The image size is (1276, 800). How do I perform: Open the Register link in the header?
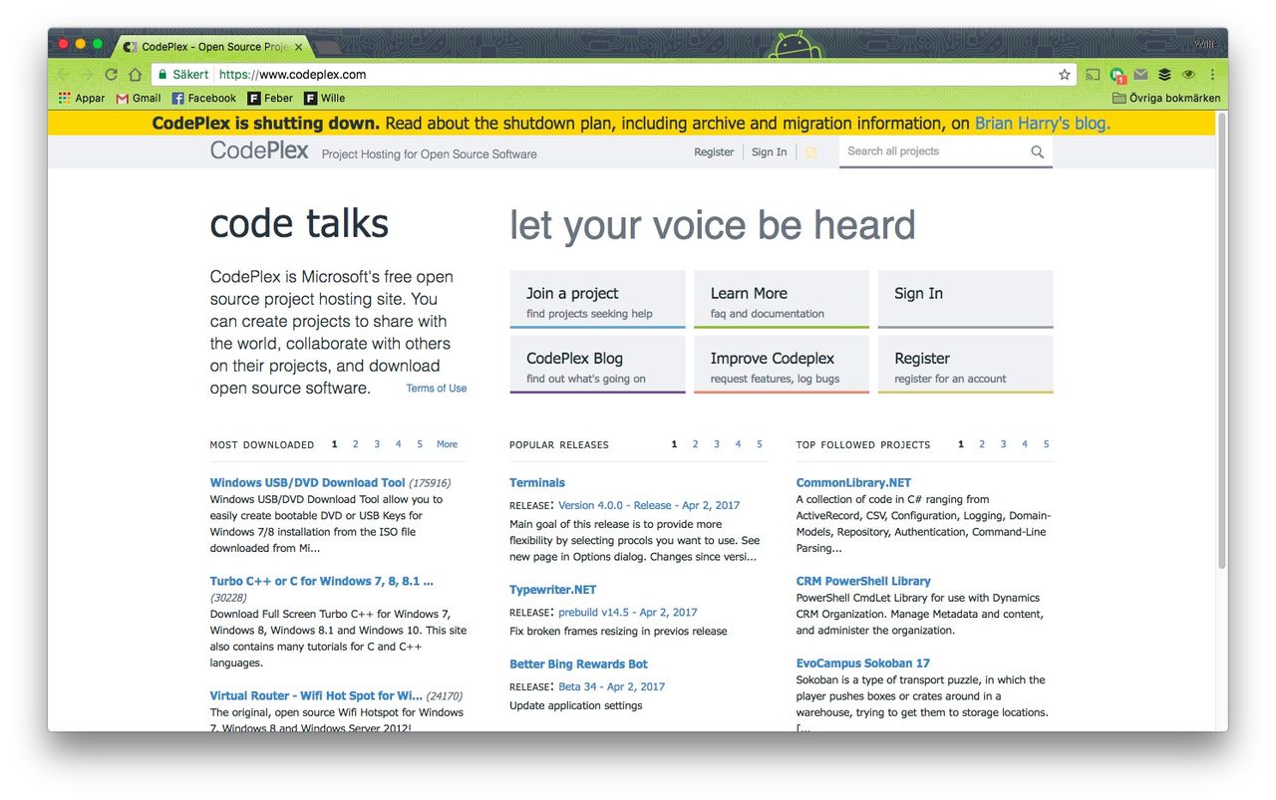pyautogui.click(x=714, y=152)
